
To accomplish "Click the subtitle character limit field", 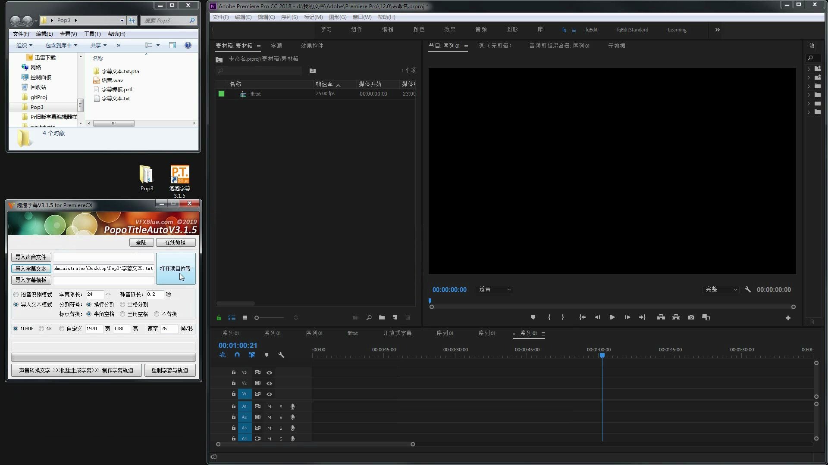I will 94,294.
